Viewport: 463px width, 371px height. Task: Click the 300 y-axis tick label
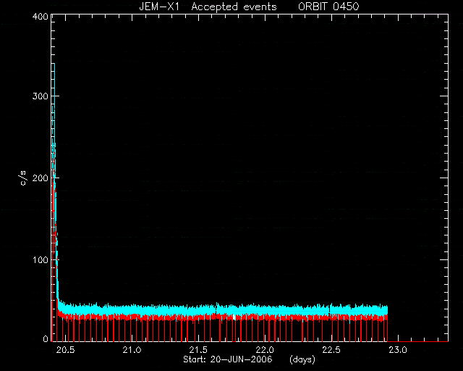pyautogui.click(x=40, y=96)
